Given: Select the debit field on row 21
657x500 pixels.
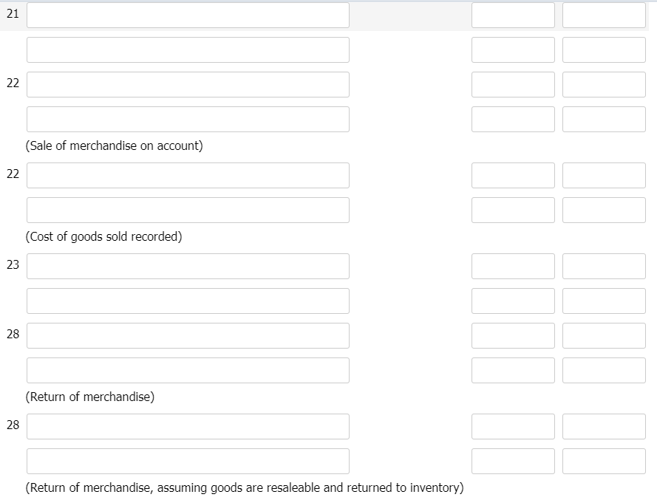Looking at the screenshot, I should pyautogui.click(x=514, y=15).
